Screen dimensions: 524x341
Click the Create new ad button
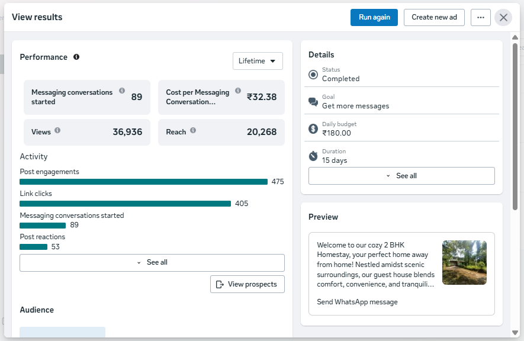pos(434,17)
